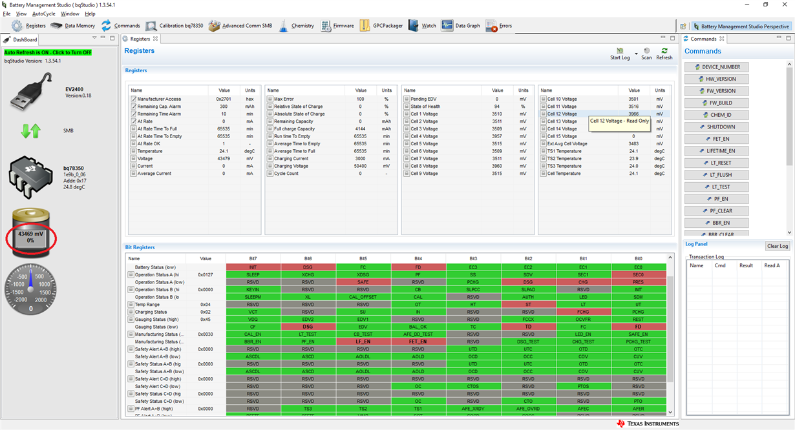Open the AutoCycle menu
Viewport: 795px width, 430px height.
(x=44, y=14)
